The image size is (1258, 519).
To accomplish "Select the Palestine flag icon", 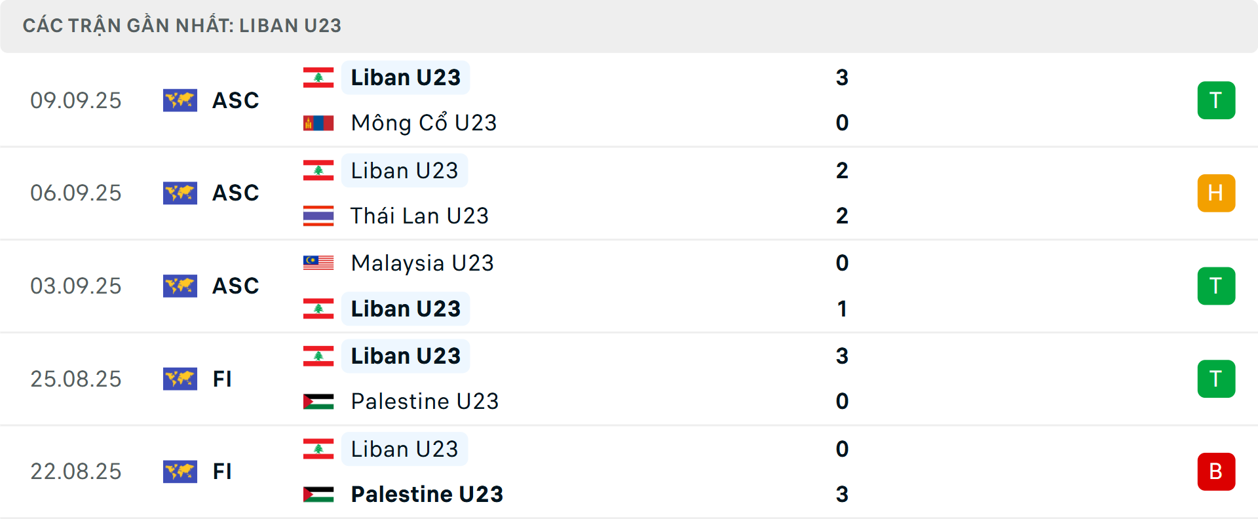I will [319, 401].
